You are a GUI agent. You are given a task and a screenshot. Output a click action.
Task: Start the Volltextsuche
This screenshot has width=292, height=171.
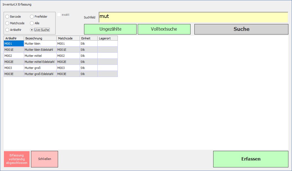pos(164,29)
